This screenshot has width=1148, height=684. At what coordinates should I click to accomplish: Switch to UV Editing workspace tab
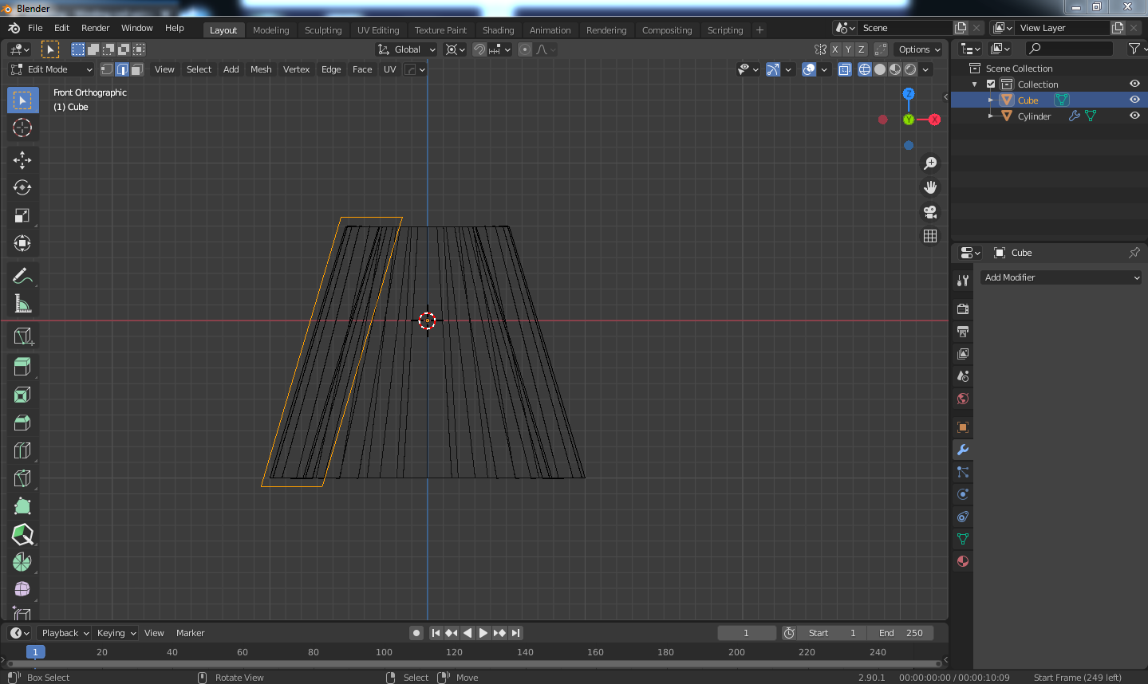click(x=378, y=30)
